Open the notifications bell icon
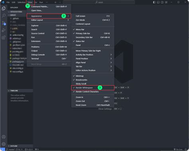 [186, 149]
